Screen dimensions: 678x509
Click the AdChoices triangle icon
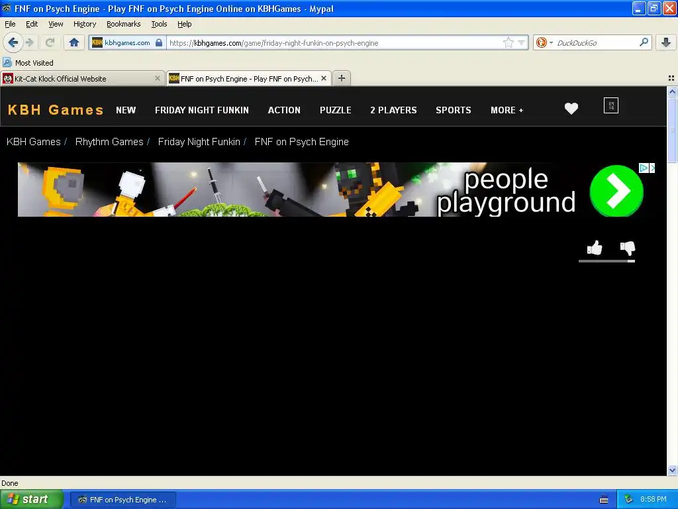click(644, 168)
